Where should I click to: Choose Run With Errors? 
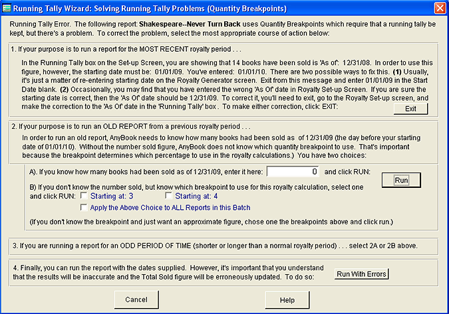pos(361,274)
